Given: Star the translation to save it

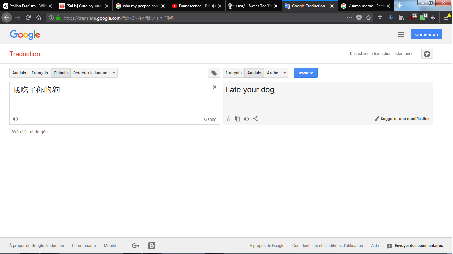Looking at the screenshot, I should (x=228, y=119).
